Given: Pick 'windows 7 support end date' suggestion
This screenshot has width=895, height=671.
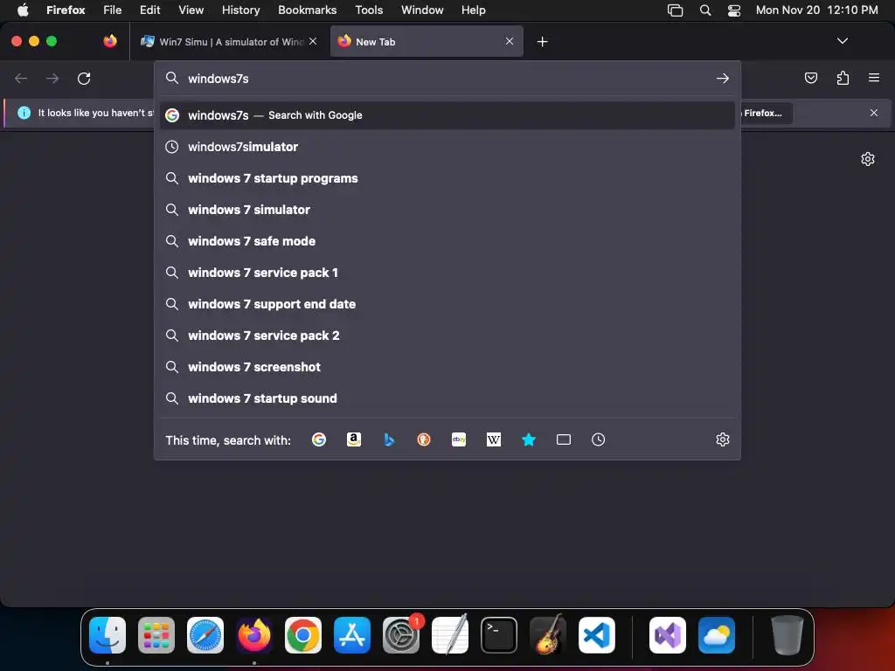Looking at the screenshot, I should pyautogui.click(x=447, y=303).
